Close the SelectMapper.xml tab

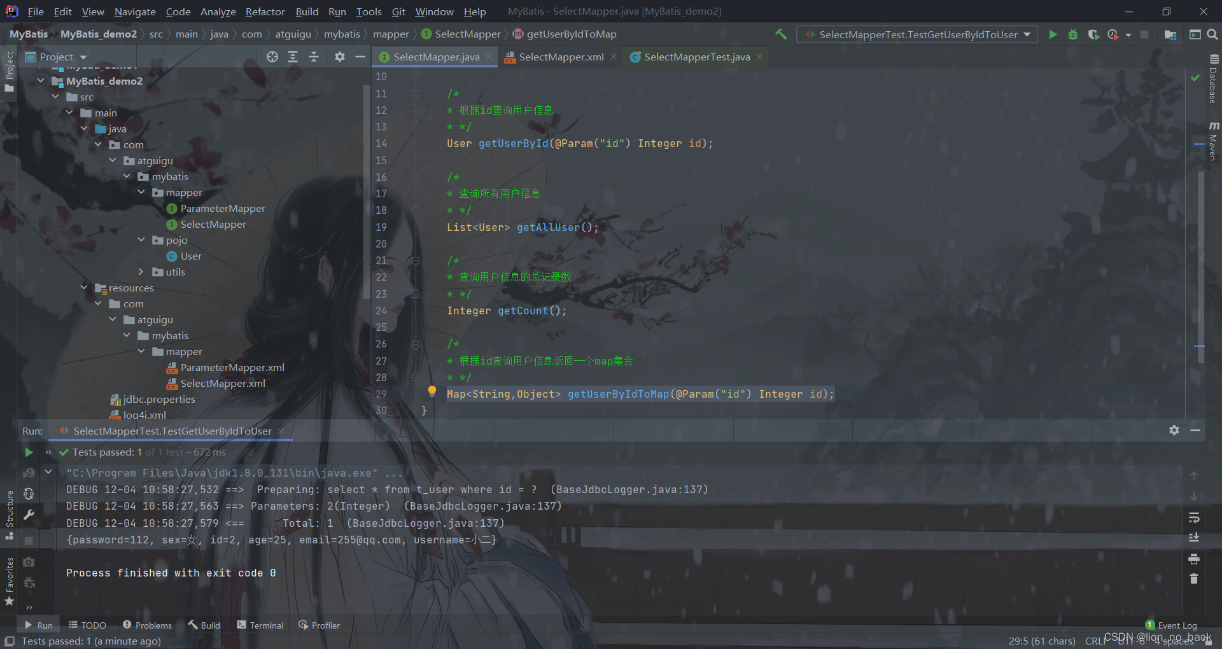[614, 57]
